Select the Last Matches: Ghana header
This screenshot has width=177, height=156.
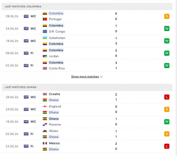click(x=87, y=87)
